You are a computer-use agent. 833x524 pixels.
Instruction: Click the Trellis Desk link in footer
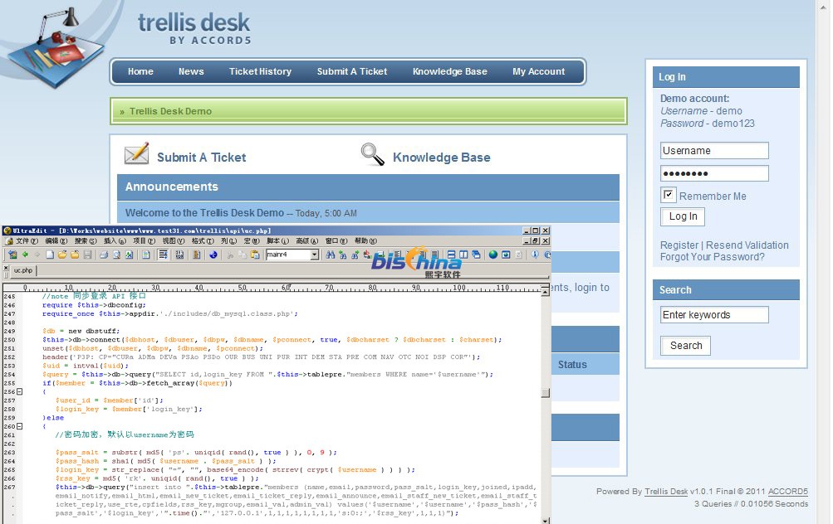coord(666,492)
